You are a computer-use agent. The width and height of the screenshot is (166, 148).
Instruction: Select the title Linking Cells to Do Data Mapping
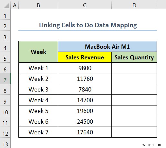point(88,25)
